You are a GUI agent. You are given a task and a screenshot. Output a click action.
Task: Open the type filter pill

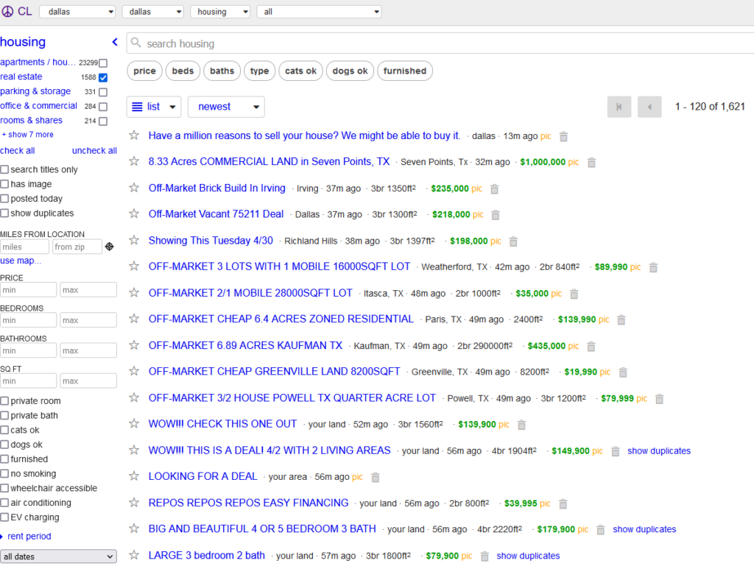coord(260,71)
